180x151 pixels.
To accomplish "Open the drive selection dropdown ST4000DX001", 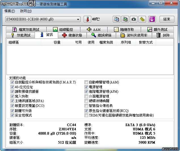I will point(43,19).
